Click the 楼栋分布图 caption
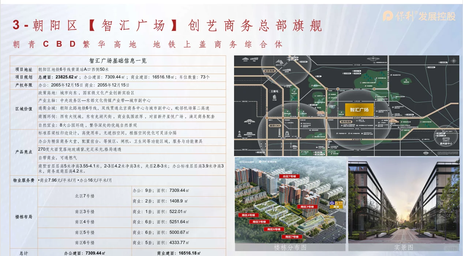The height and width of the screenshot is (256, 463). [290, 247]
